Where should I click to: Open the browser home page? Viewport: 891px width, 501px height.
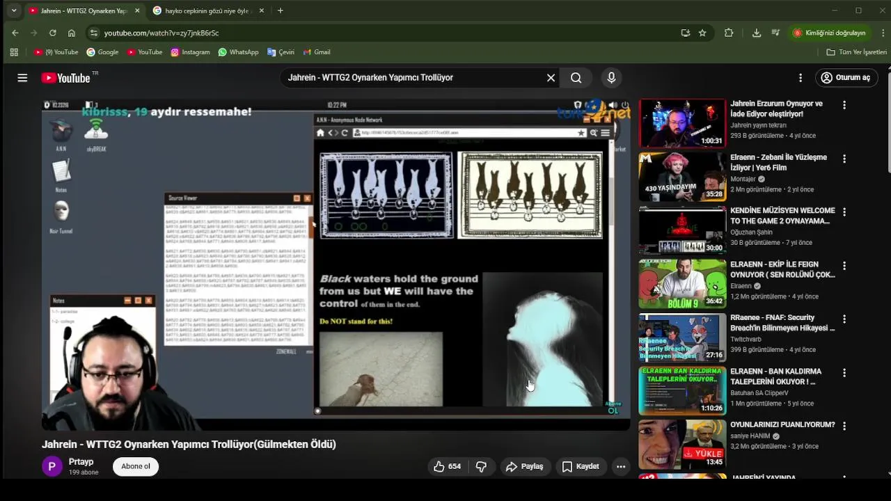point(71,33)
